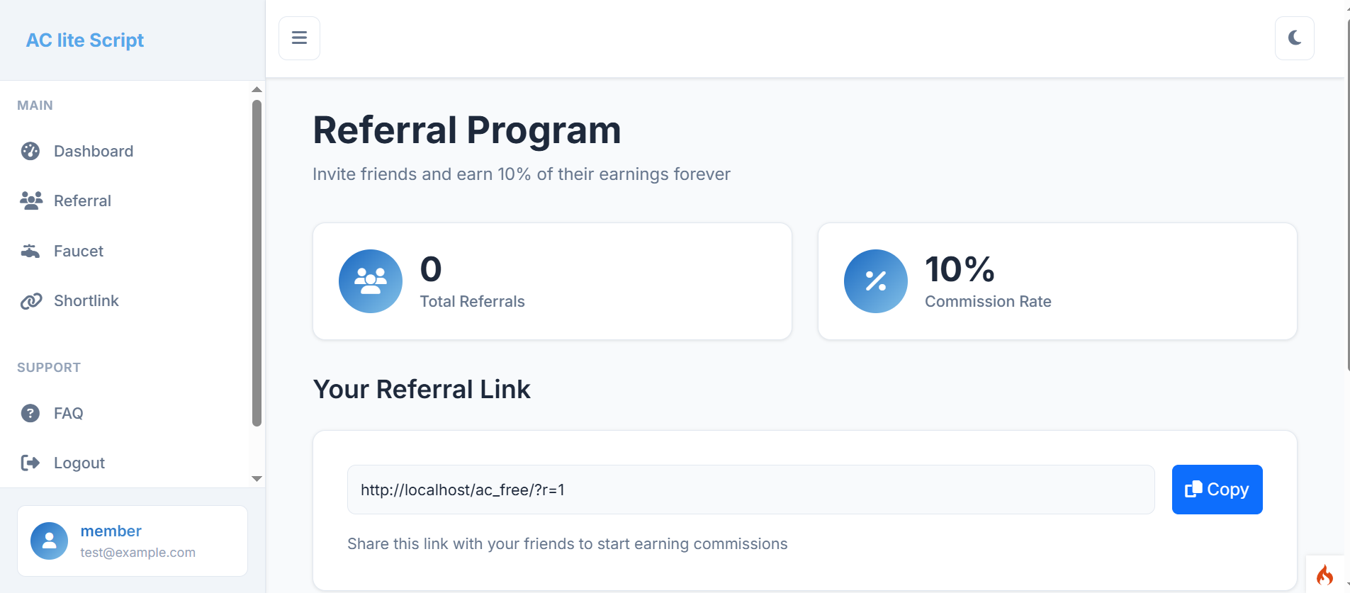
Task: Open the Faucet menu item
Action: [x=79, y=251]
